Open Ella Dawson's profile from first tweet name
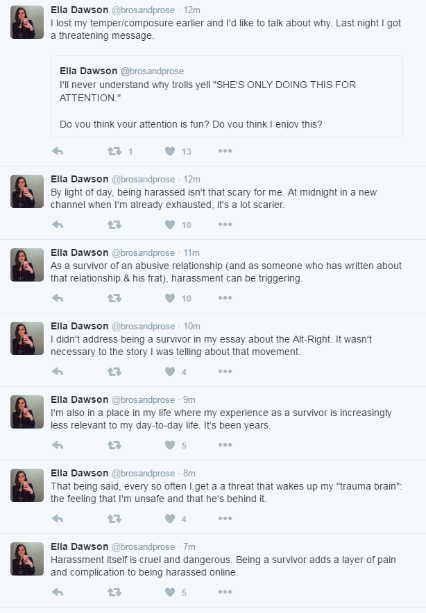The height and width of the screenshot is (613, 426). tap(79, 10)
